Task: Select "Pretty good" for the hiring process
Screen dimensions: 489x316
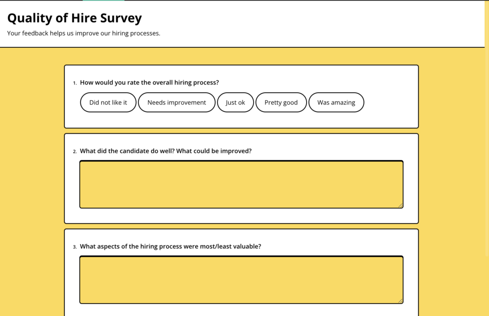Action: pyautogui.click(x=281, y=102)
